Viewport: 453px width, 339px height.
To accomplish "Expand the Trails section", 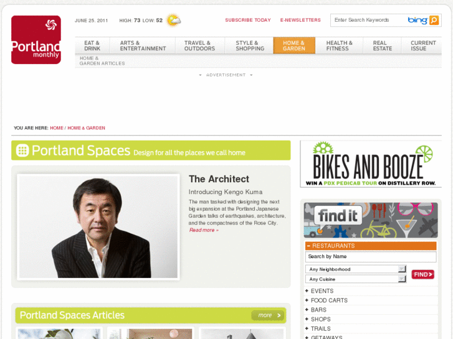I will click(318, 328).
